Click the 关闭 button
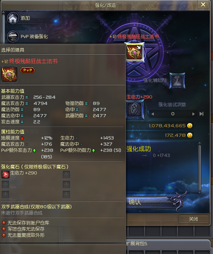This screenshot has width=213, height=254. pyautogui.click(x=193, y=219)
